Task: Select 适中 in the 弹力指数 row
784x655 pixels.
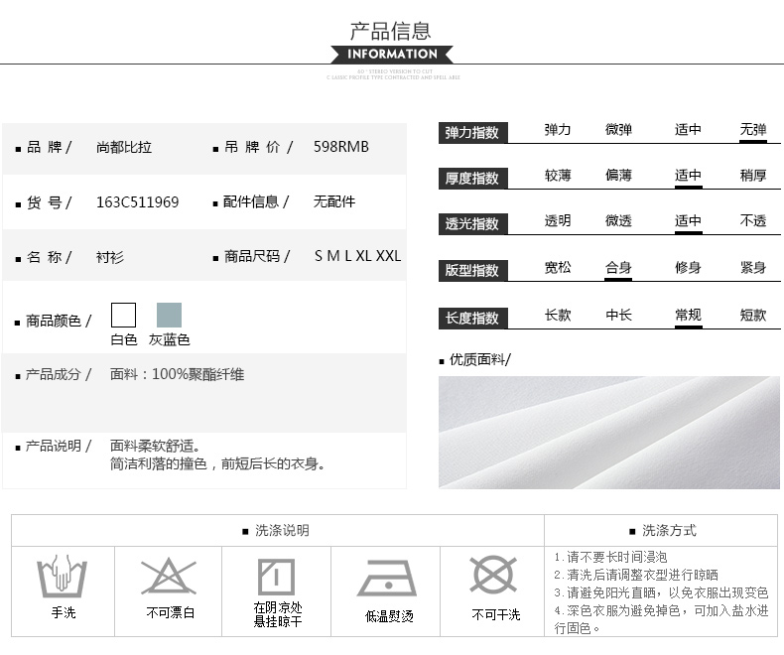Action: pos(688,130)
